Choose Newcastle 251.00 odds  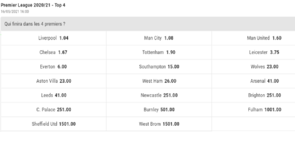coord(159,95)
